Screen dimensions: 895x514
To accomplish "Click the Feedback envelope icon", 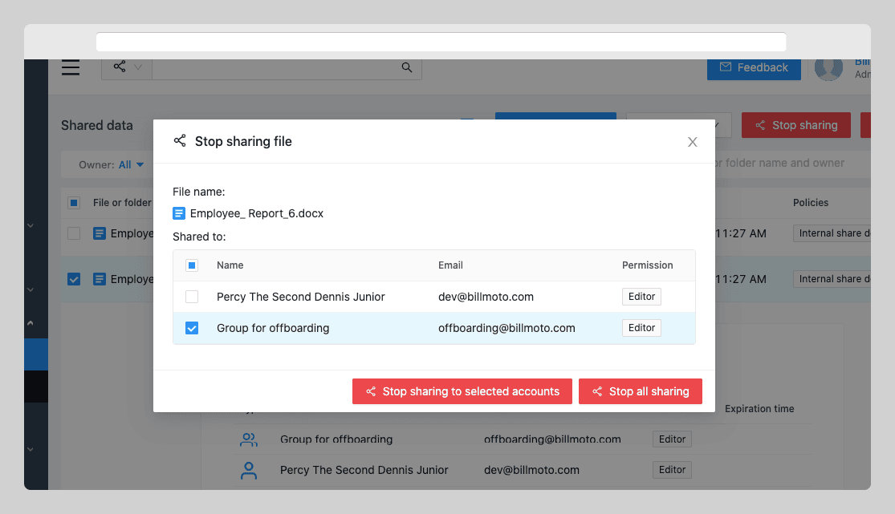I will (726, 68).
